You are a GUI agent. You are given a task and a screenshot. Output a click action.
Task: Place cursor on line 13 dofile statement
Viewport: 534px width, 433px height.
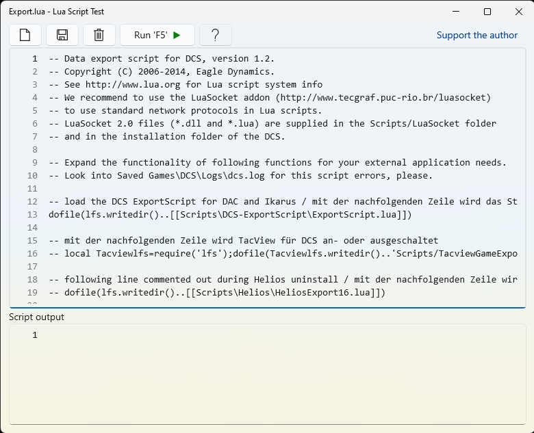[x=230, y=215]
